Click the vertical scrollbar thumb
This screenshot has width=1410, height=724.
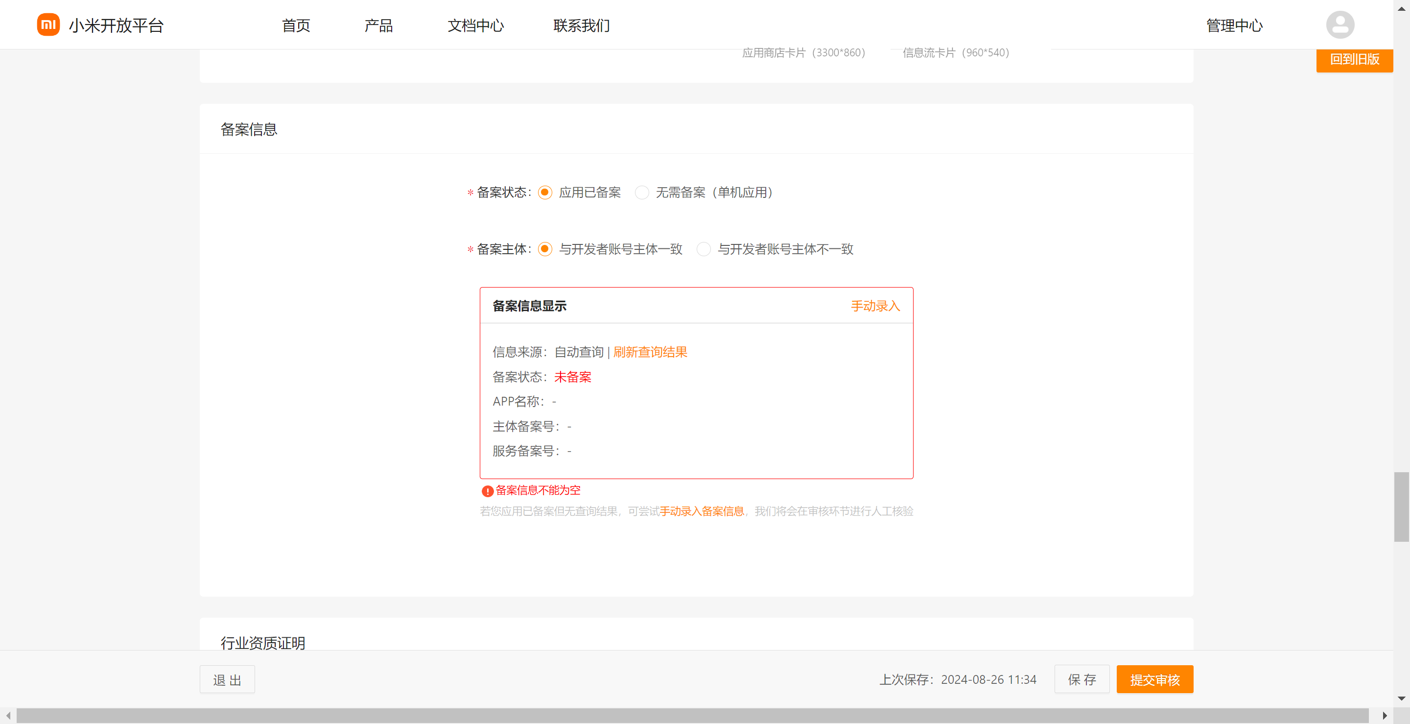[1401, 507]
